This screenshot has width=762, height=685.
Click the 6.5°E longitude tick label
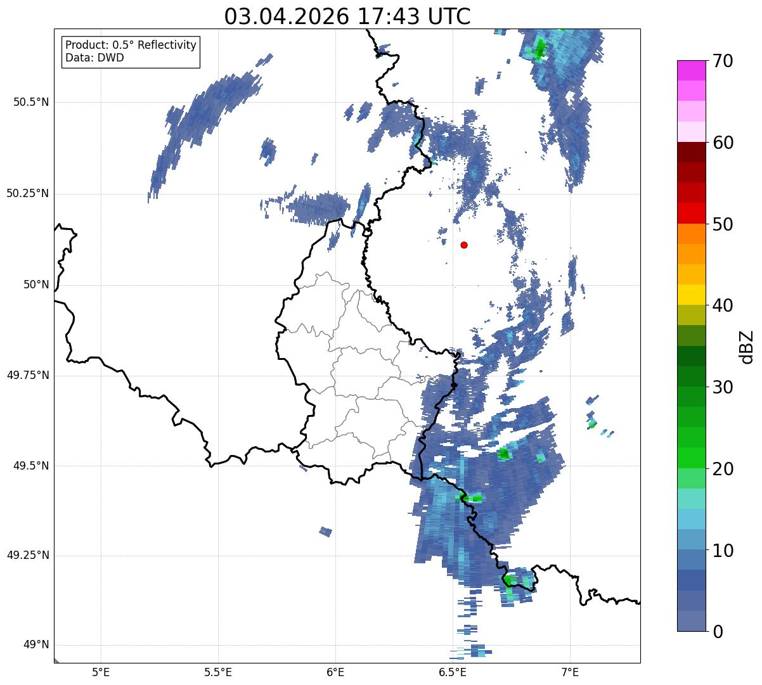tap(453, 672)
